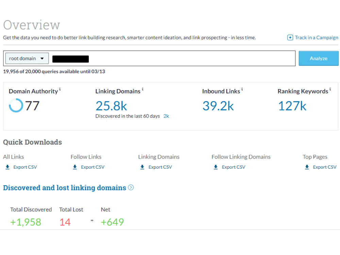This screenshot has height=255, width=340.
Task: Click the Follow Links download icon
Action: (75, 167)
